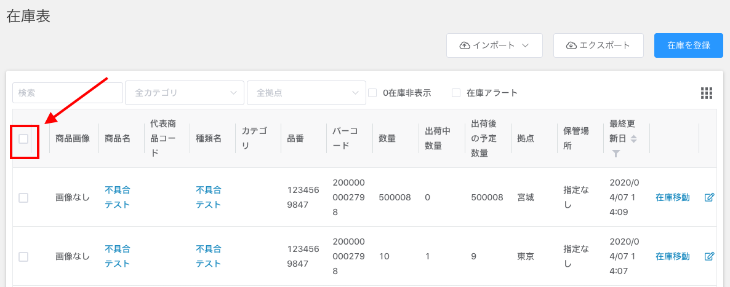Click the 在庫表 page title

coord(28,16)
